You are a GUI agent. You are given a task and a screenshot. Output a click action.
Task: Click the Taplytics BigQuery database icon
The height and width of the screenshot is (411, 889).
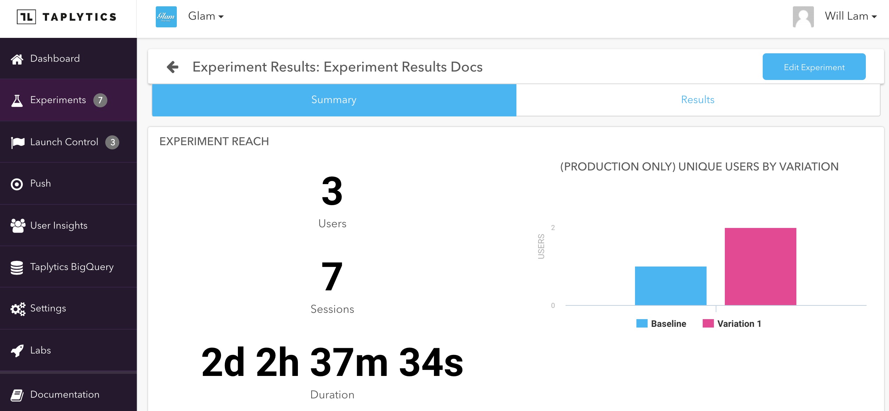click(x=17, y=267)
